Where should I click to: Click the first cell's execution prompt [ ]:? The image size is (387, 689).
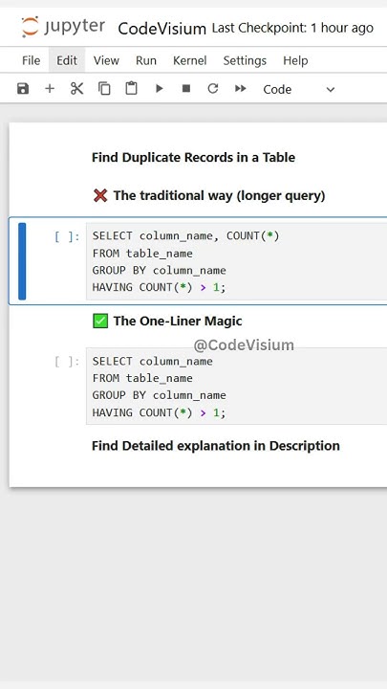click(x=67, y=237)
